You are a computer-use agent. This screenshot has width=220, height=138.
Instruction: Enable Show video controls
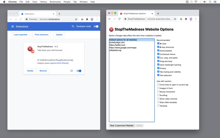[x=158, y=99]
